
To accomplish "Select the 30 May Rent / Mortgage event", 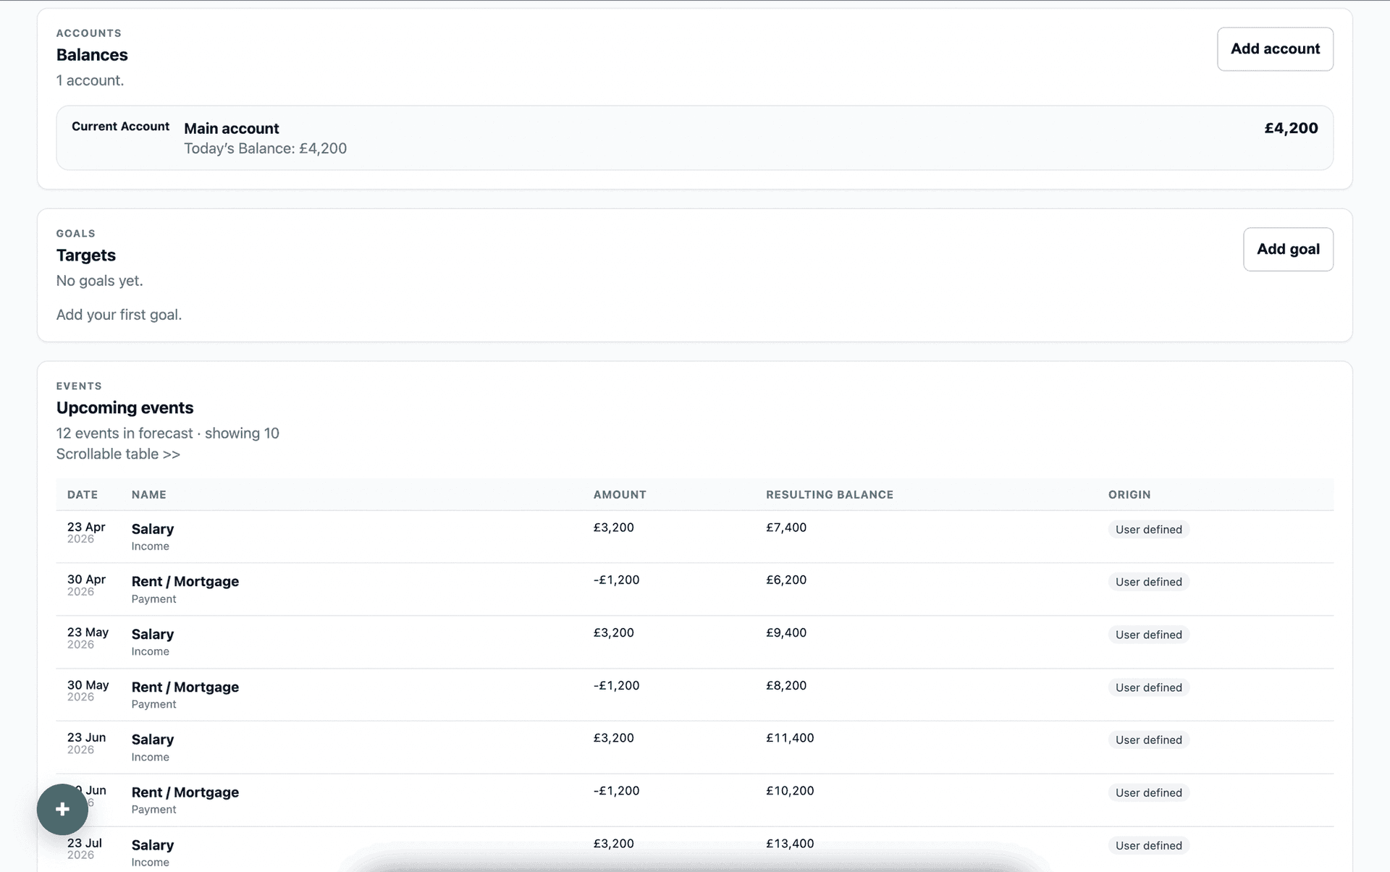I will click(694, 695).
